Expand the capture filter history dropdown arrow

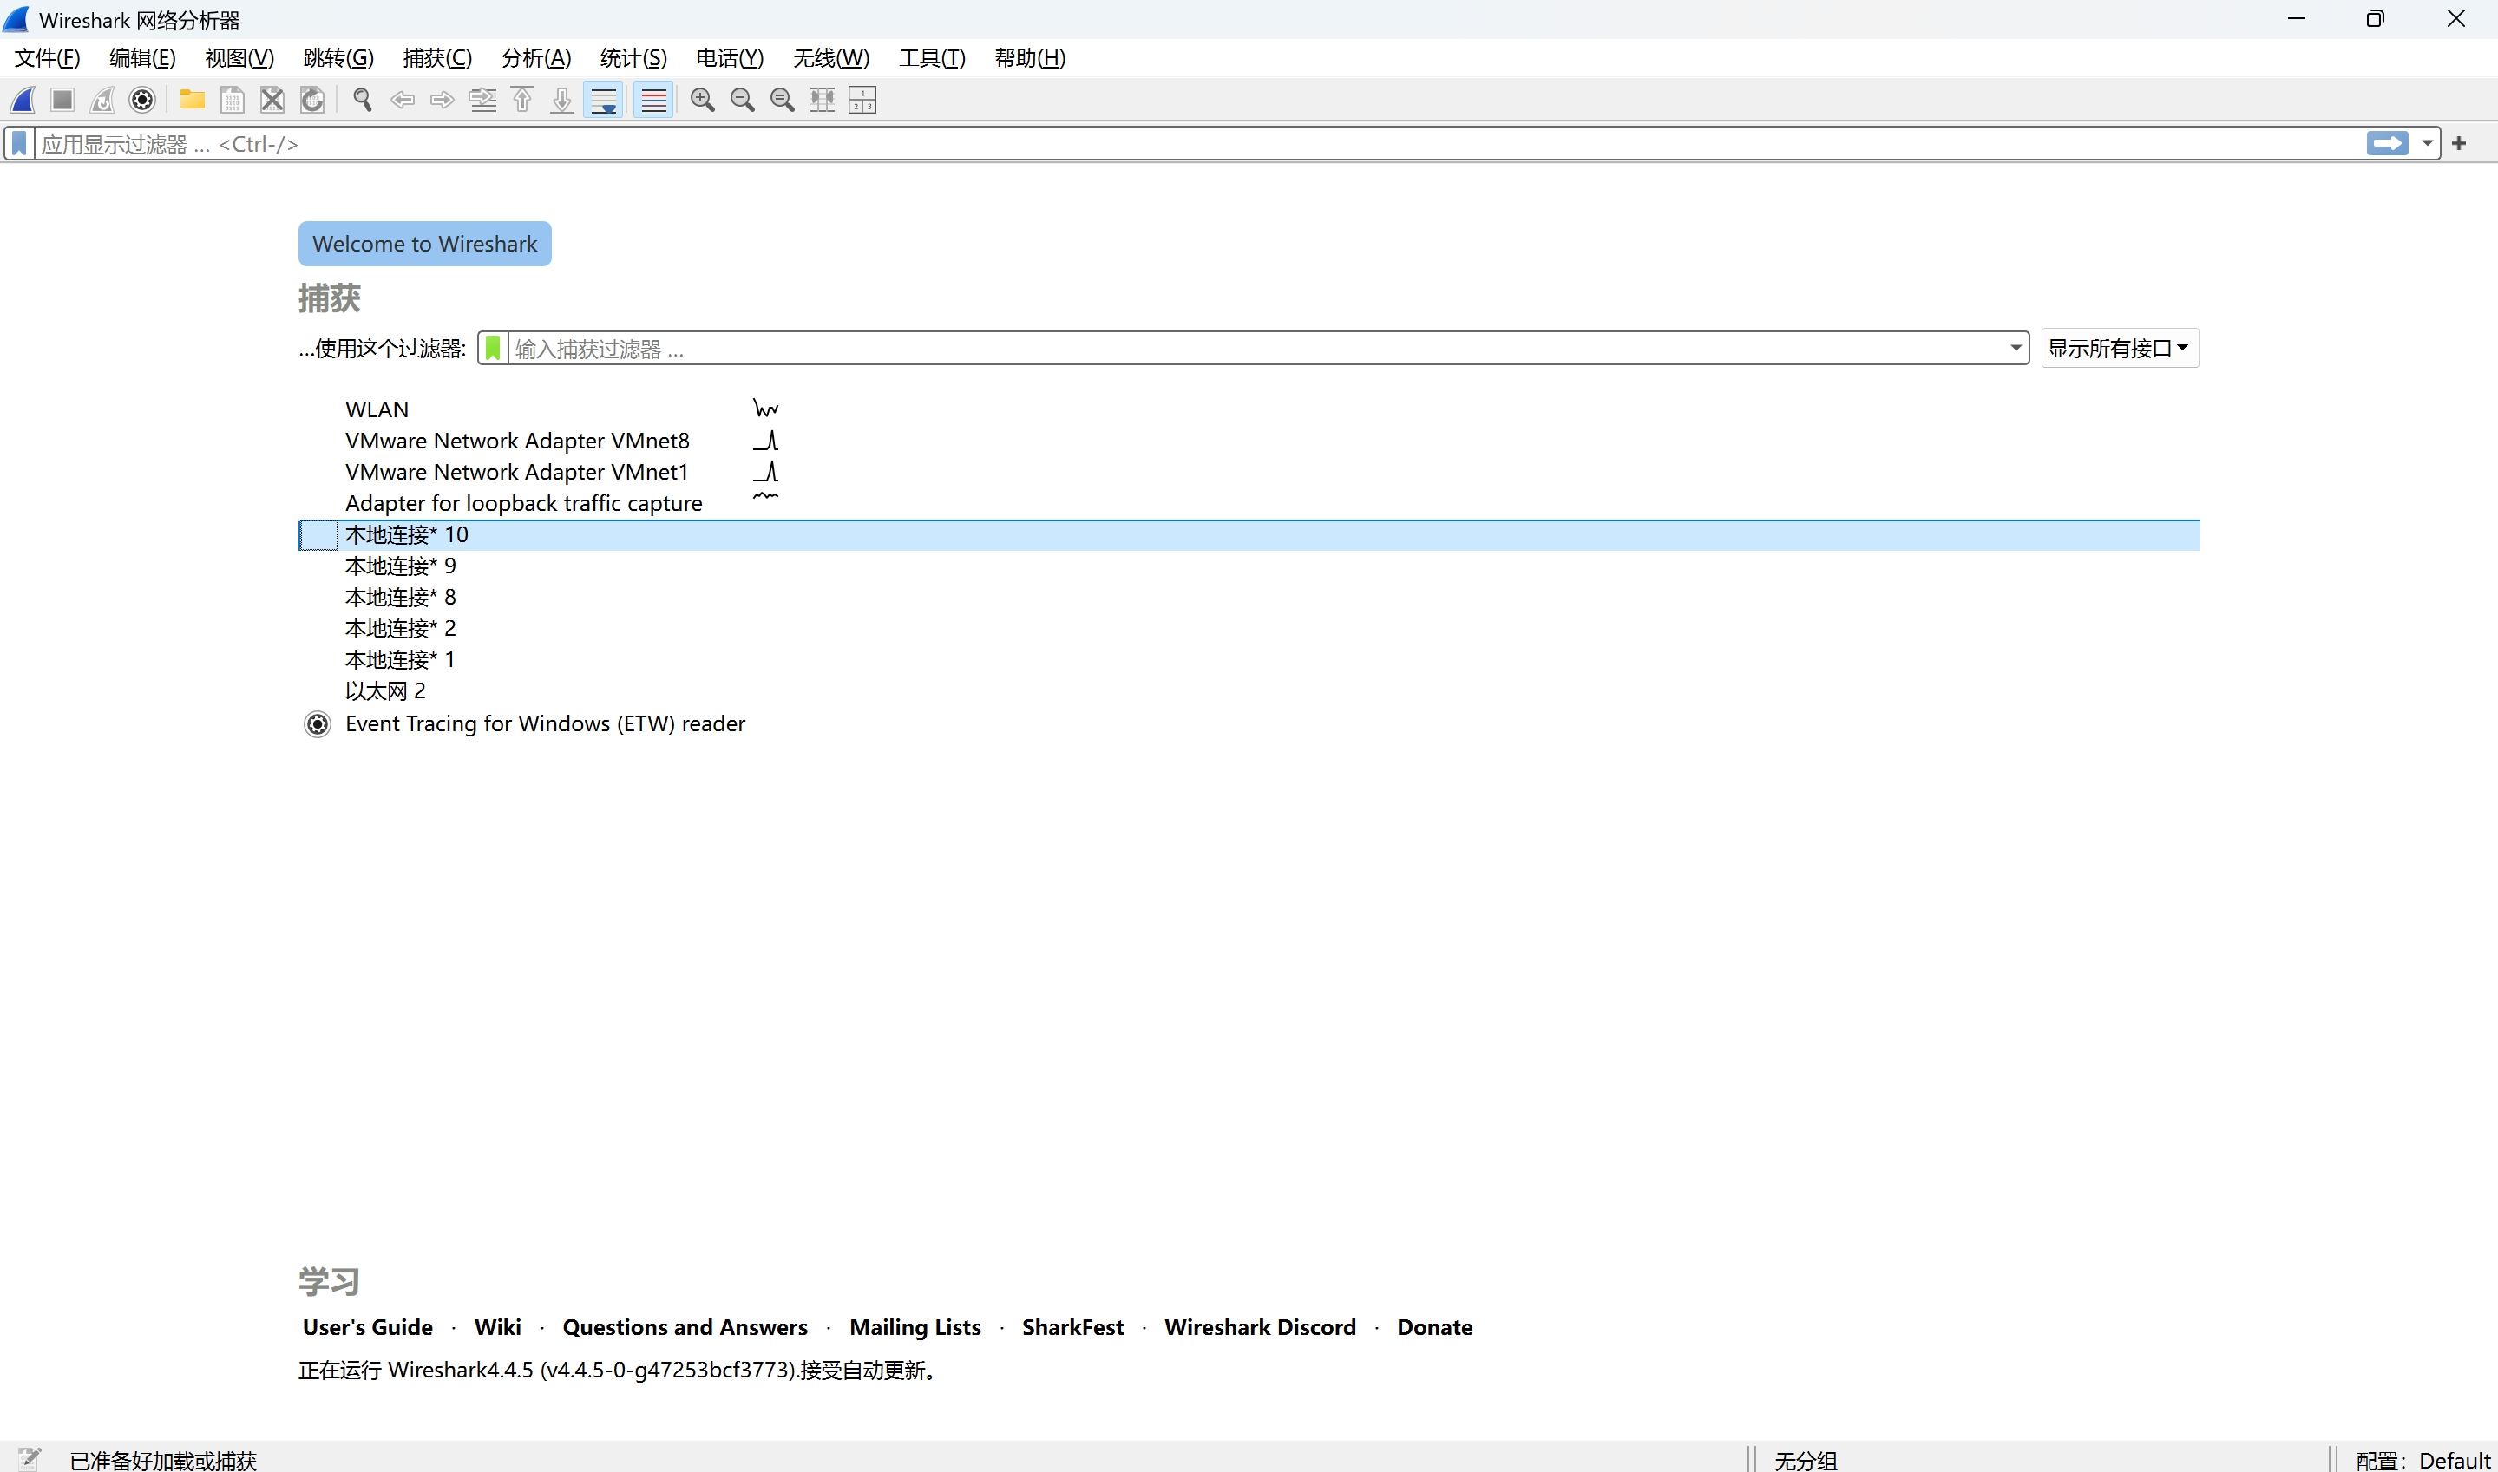pos(2015,348)
